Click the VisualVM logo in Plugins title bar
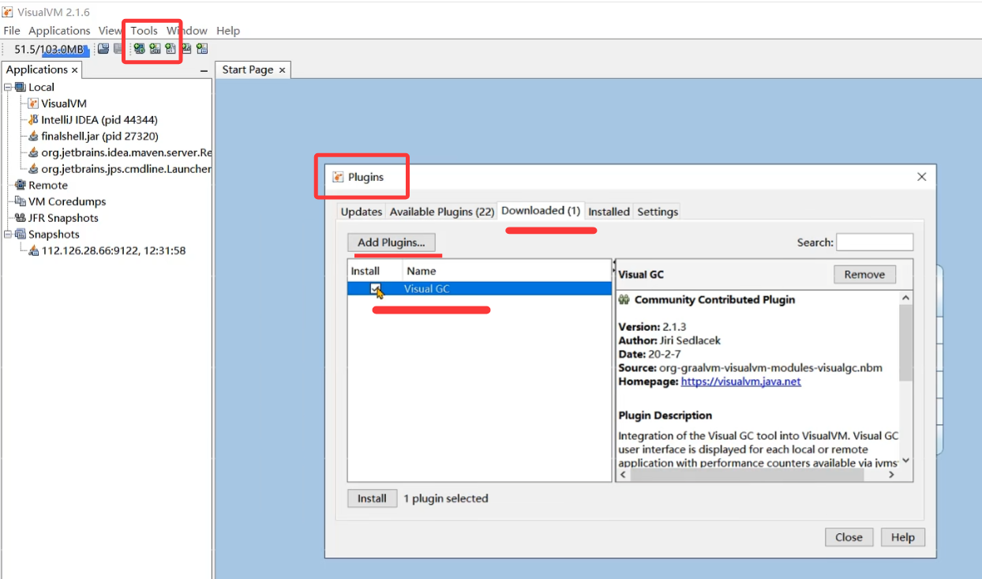 pos(339,177)
